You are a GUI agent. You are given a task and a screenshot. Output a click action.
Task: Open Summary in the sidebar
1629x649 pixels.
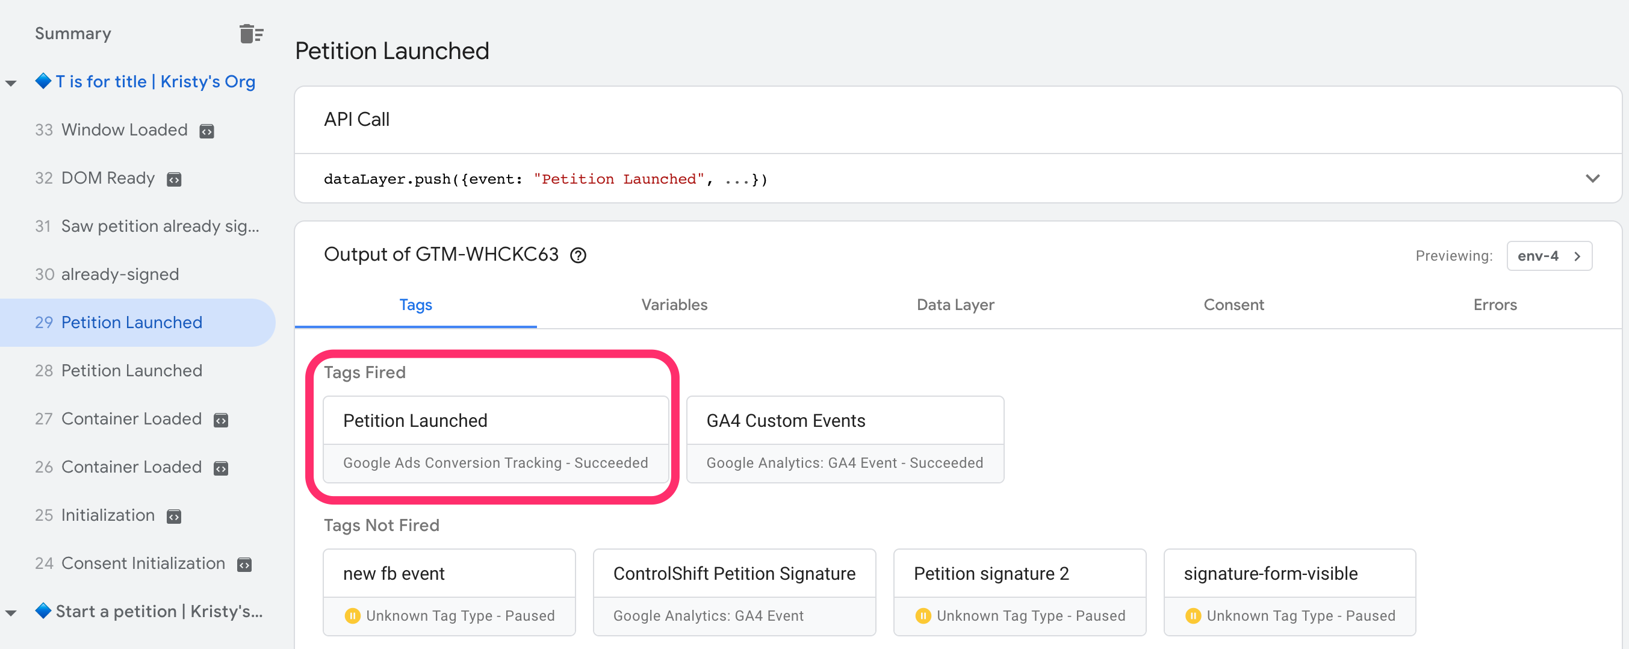click(x=73, y=34)
